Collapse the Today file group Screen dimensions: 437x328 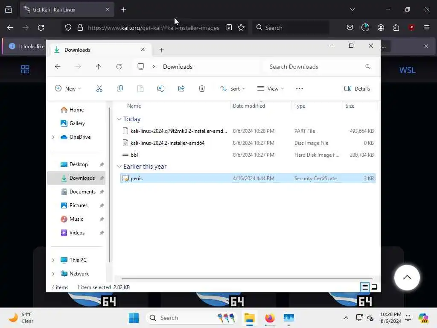coord(119,119)
